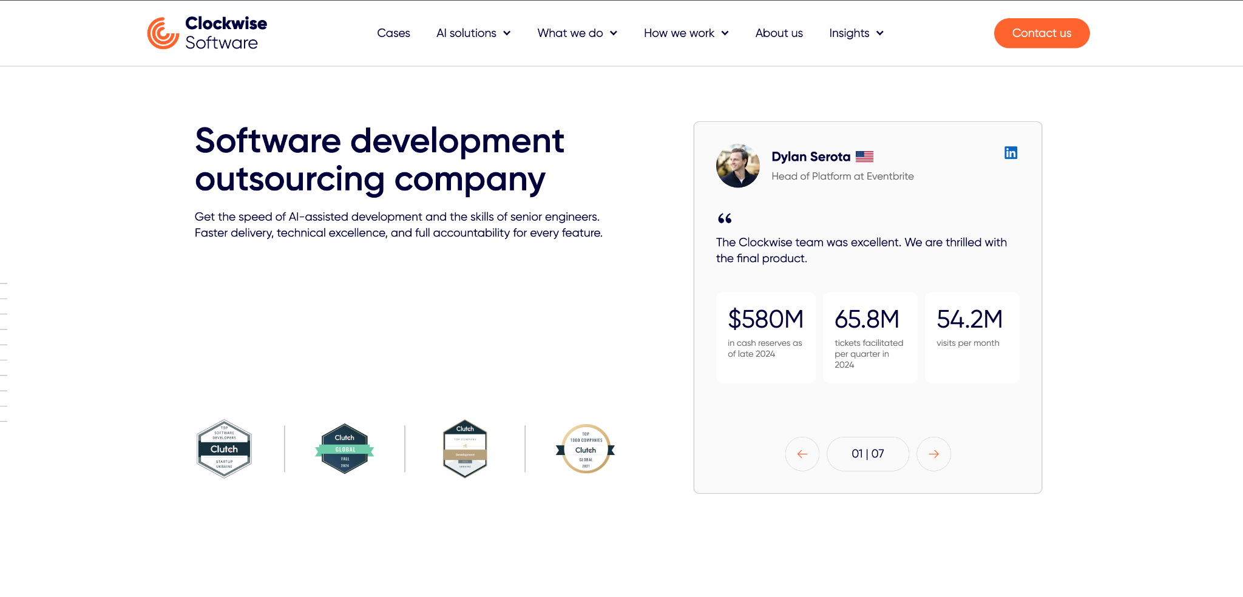
Task: Open Dylan Serota's LinkedIn profile icon
Action: (x=1011, y=153)
